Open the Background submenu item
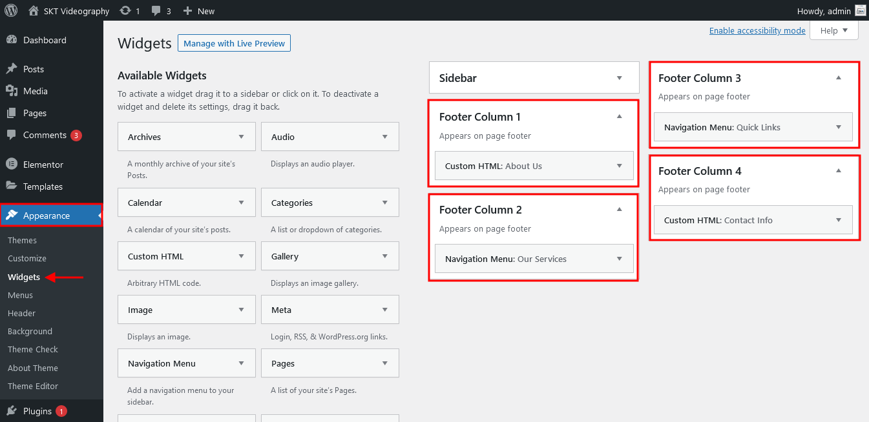 30,331
